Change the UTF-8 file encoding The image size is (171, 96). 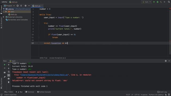coord(137,95)
